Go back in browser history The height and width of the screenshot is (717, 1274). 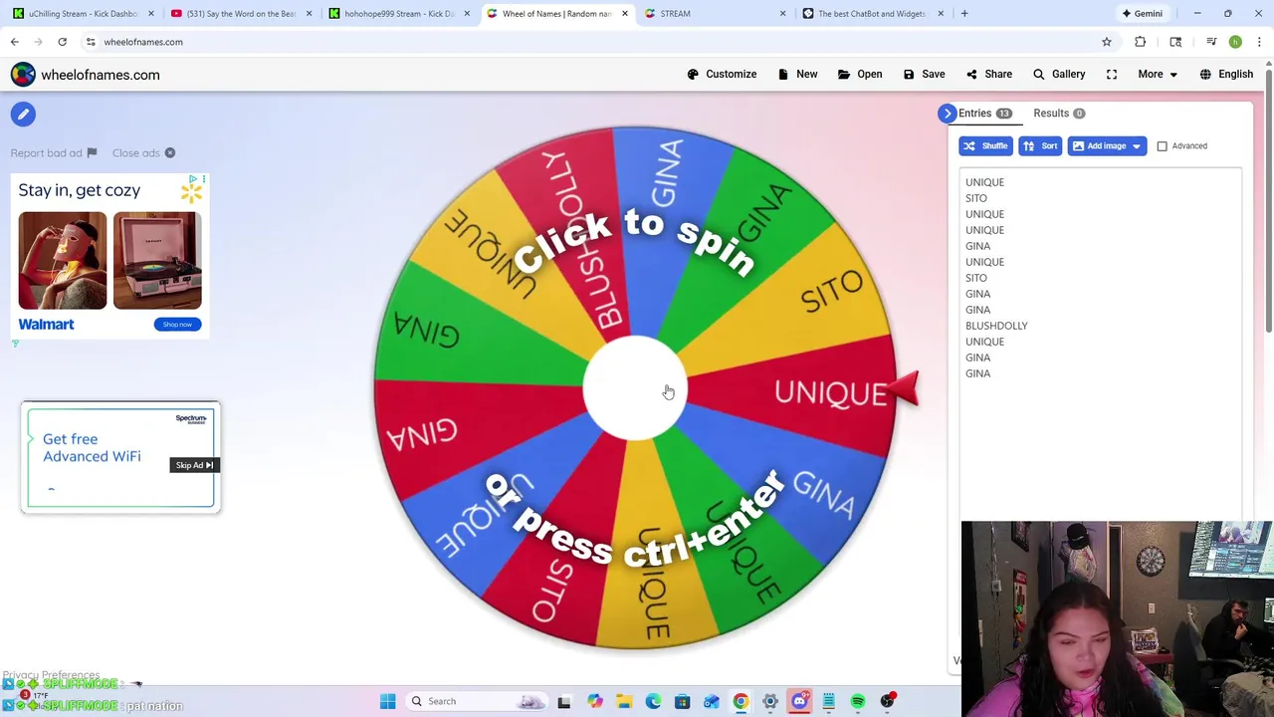point(15,42)
